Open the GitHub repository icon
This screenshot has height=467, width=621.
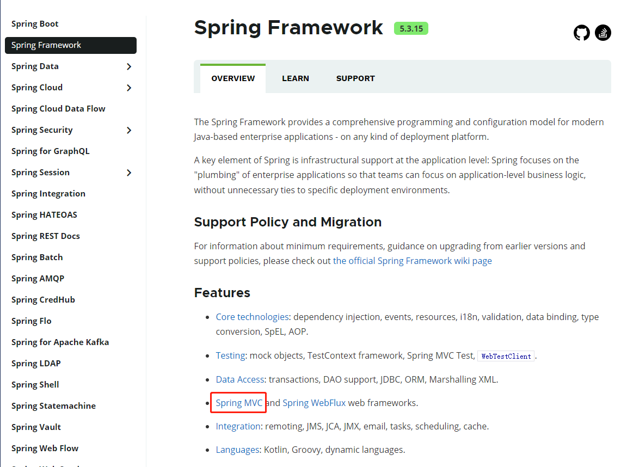coord(581,33)
